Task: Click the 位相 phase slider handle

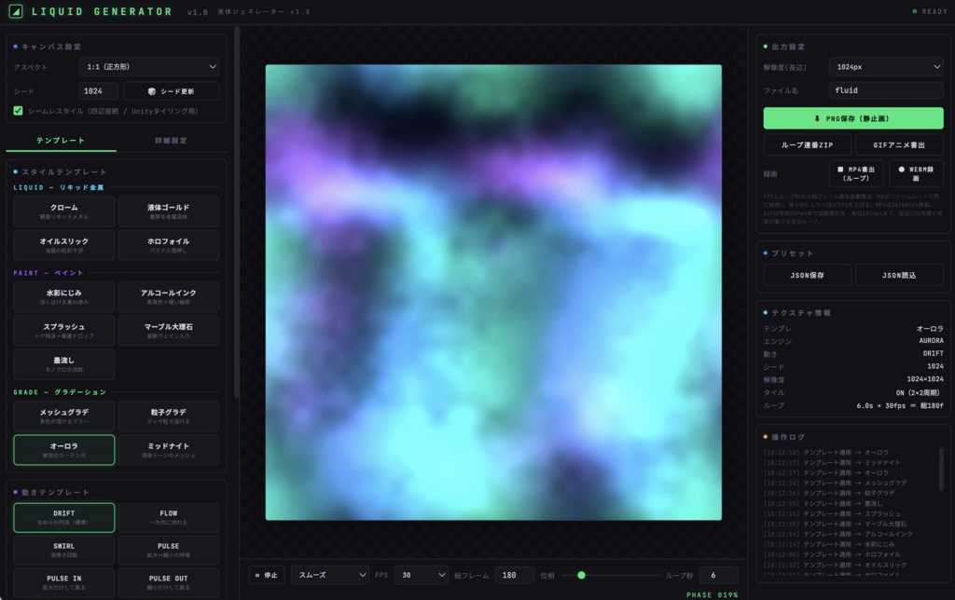Action: coord(582,575)
